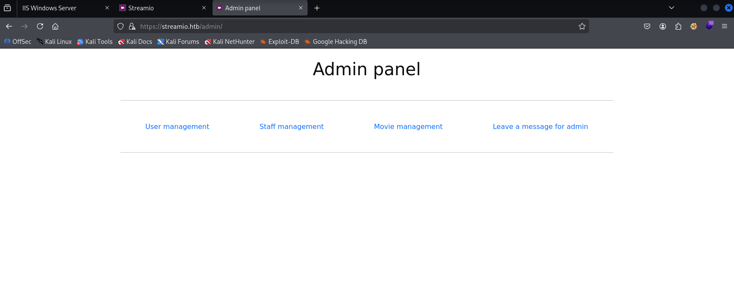Screen dimensions: 734x288
Task: Open the Extensions puzzle icon
Action: (x=678, y=26)
